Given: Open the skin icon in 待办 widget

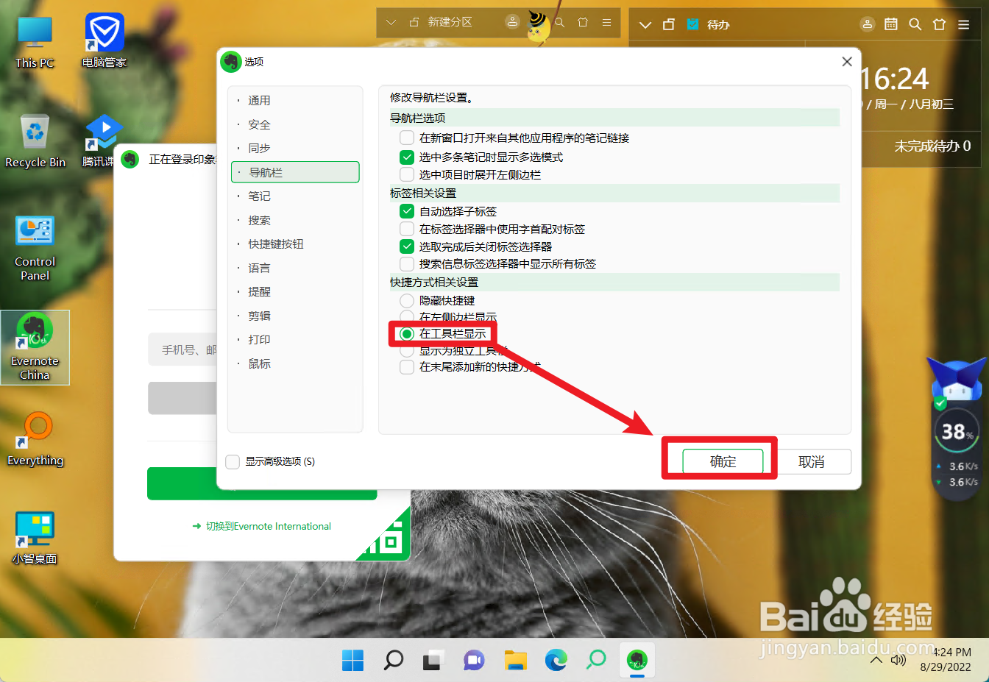Looking at the screenshot, I should [x=939, y=24].
